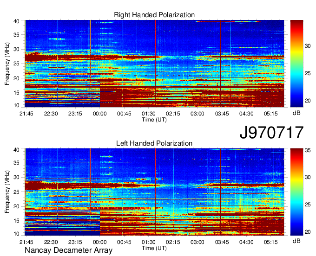Click the 22:30 time tick on bottom plot
The width and height of the screenshot is (316, 256).
tap(51, 242)
